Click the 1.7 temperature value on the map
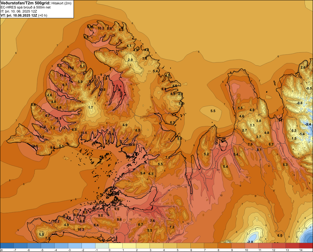The height and width of the screenshot is (252, 313). coord(90,107)
